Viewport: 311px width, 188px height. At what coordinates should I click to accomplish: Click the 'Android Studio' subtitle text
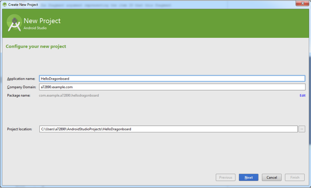[35, 28]
